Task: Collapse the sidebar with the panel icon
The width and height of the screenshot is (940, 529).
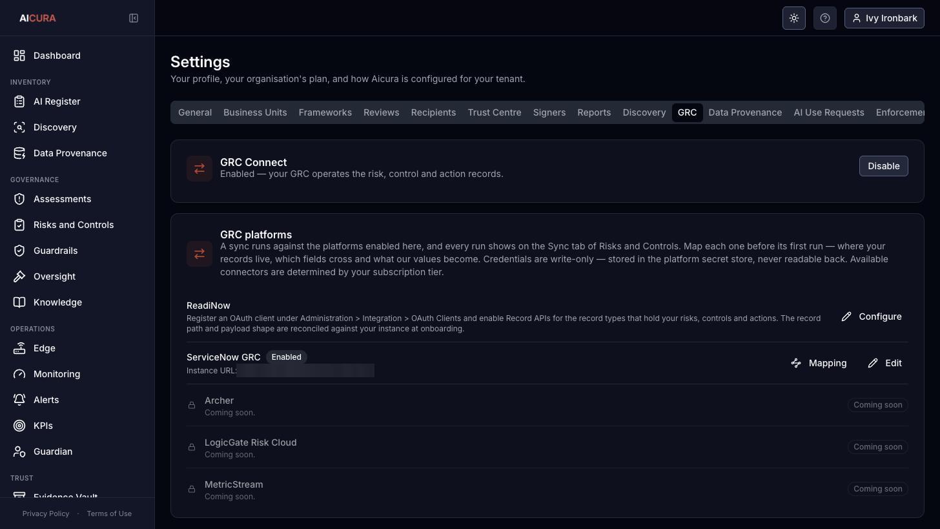Action: [x=134, y=18]
